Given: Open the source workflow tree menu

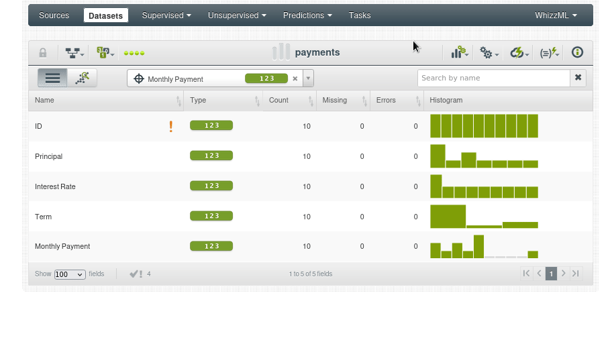Looking at the screenshot, I should point(73,53).
